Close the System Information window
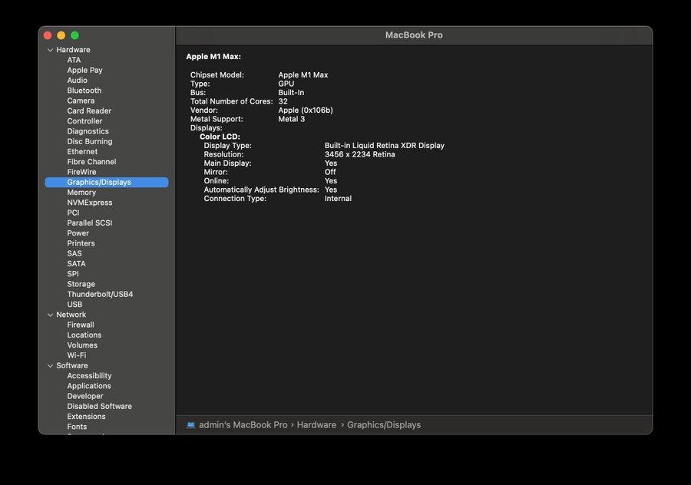The height and width of the screenshot is (485, 691). coord(48,35)
